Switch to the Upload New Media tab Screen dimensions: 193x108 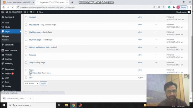click(18, 2)
